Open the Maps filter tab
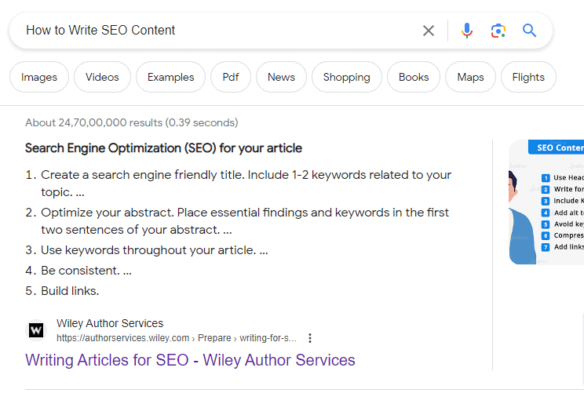 point(470,77)
